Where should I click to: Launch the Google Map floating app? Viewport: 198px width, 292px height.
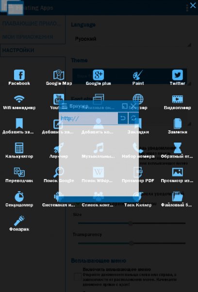tap(59, 77)
